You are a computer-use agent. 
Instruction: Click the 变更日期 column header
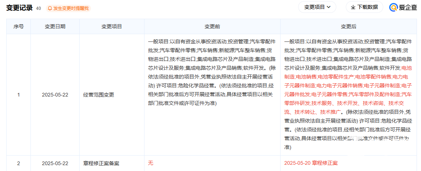(x=55, y=26)
